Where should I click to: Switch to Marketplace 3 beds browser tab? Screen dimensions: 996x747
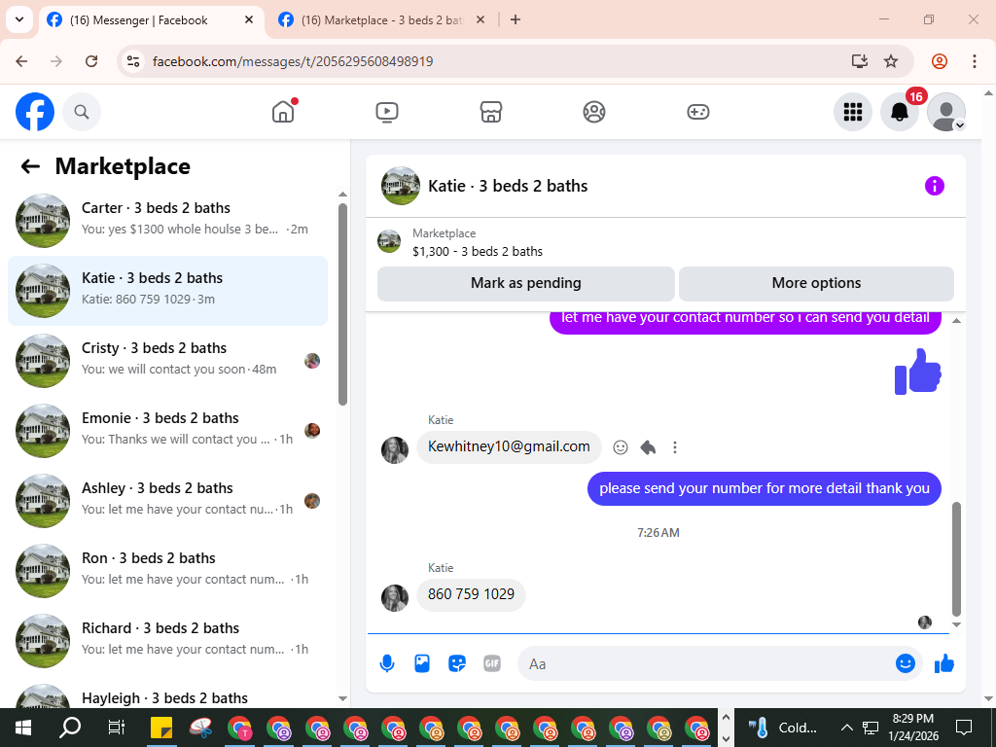(381, 20)
